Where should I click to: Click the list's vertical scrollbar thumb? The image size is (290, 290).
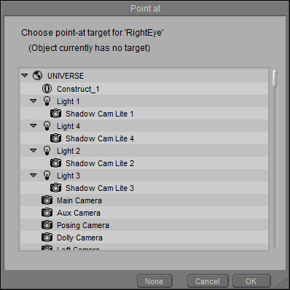275,79
